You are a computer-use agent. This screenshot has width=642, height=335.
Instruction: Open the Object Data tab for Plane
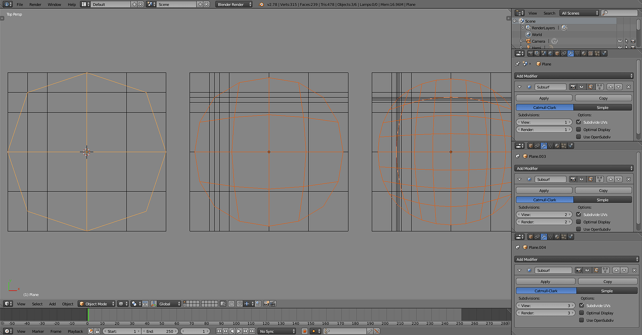coord(577,54)
